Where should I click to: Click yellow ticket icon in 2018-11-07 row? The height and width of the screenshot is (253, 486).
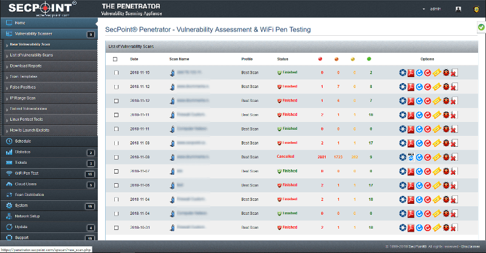coord(437,171)
